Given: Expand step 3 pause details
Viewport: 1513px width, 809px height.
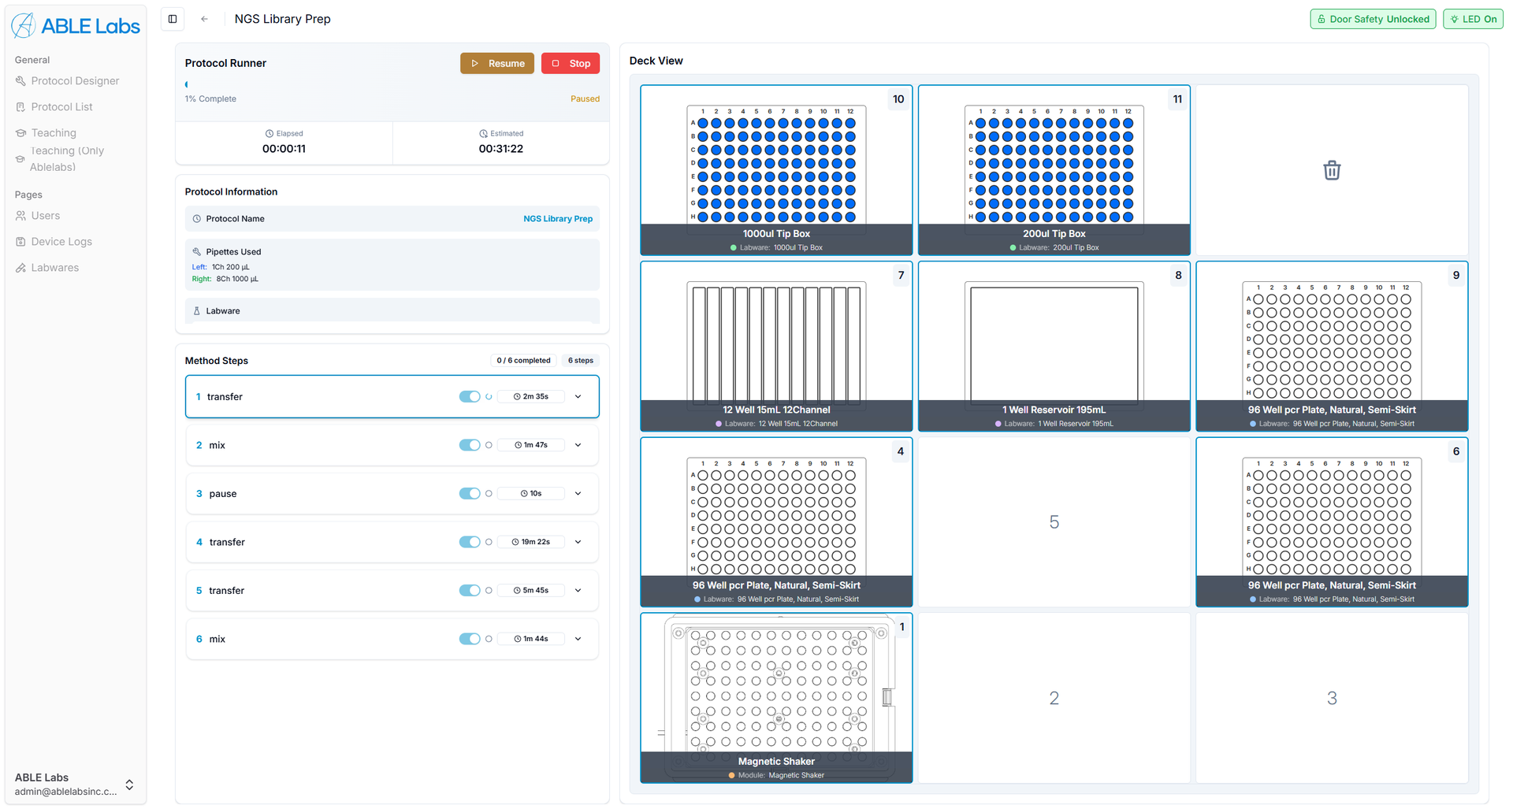Looking at the screenshot, I should pos(578,494).
